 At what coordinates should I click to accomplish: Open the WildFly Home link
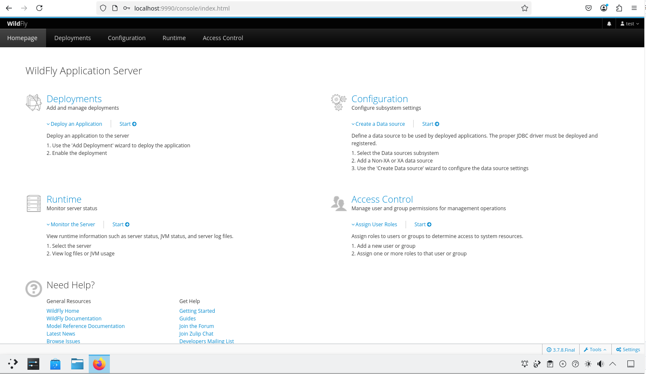pyautogui.click(x=63, y=311)
